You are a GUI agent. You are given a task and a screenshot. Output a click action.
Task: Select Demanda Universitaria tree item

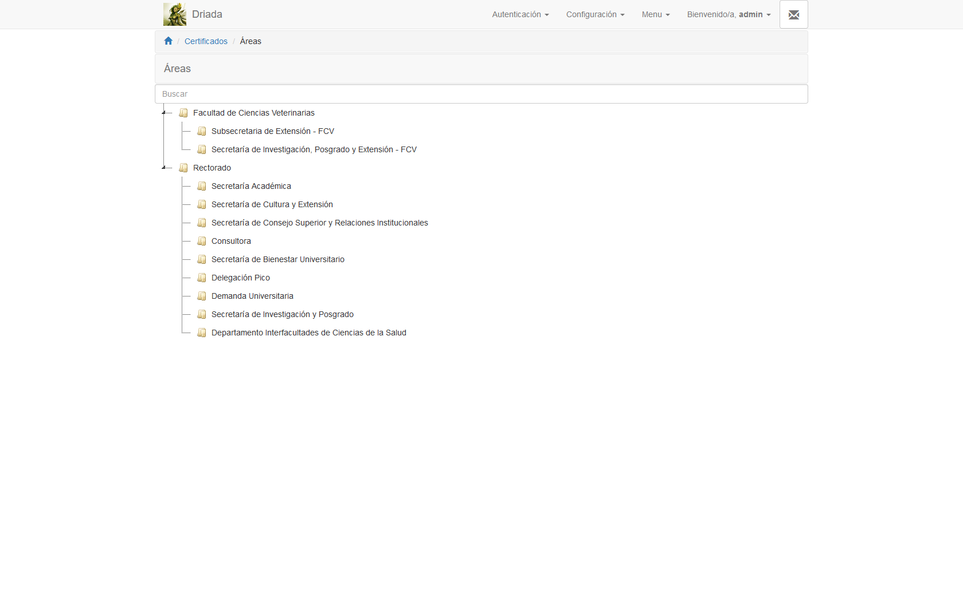pyautogui.click(x=252, y=296)
